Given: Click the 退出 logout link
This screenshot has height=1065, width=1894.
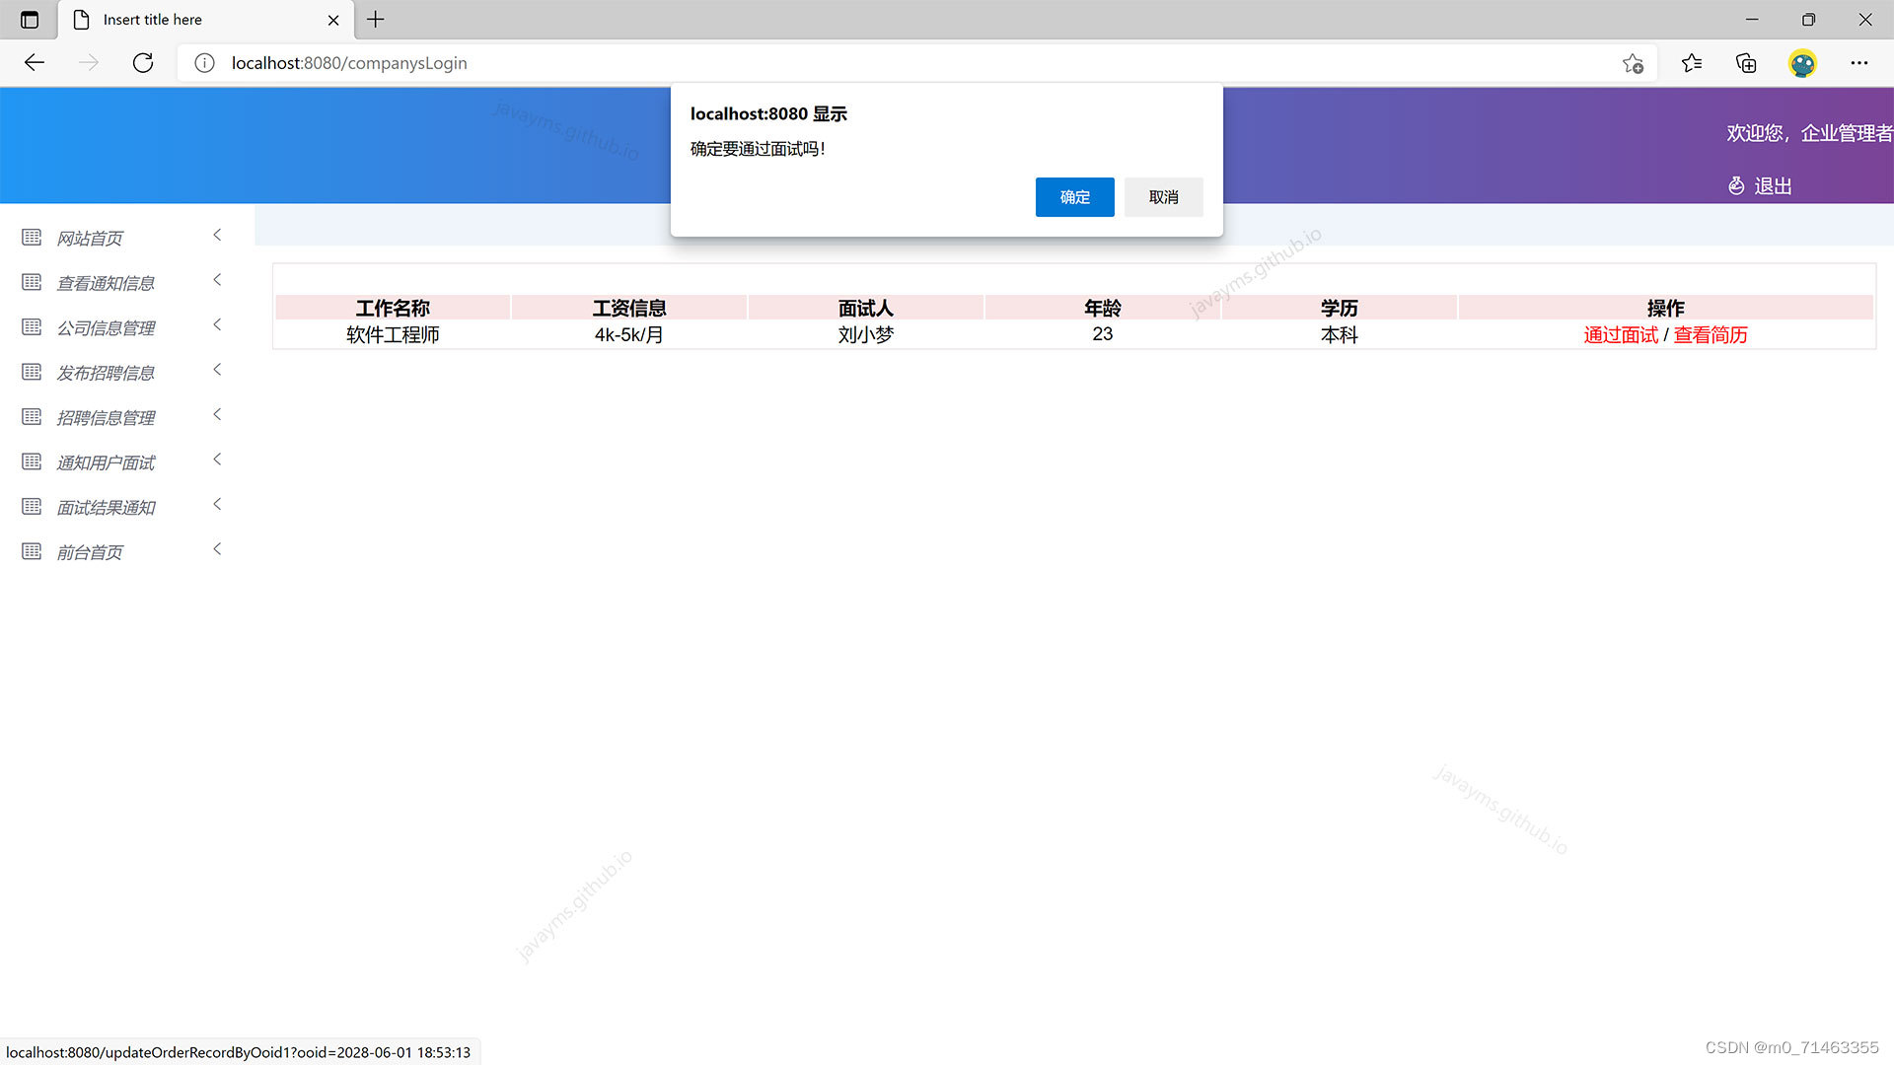Looking at the screenshot, I should tap(1772, 186).
